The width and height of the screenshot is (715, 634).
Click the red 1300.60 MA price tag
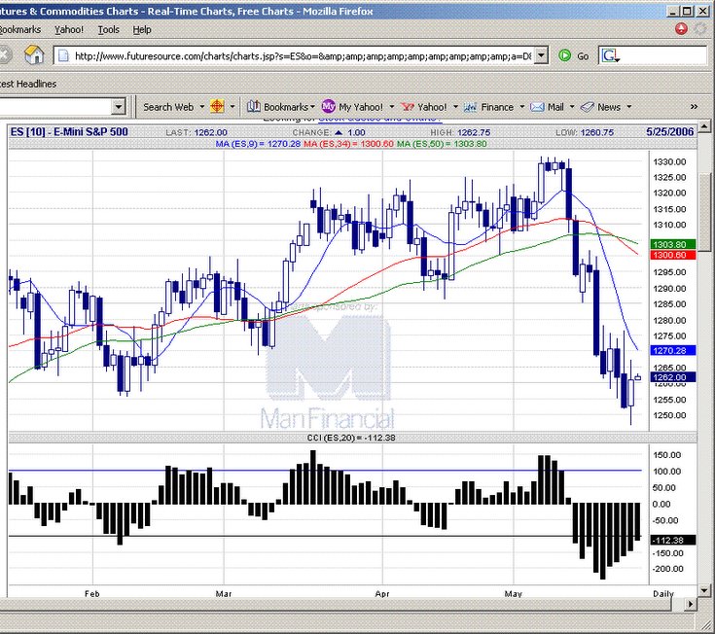click(x=673, y=255)
